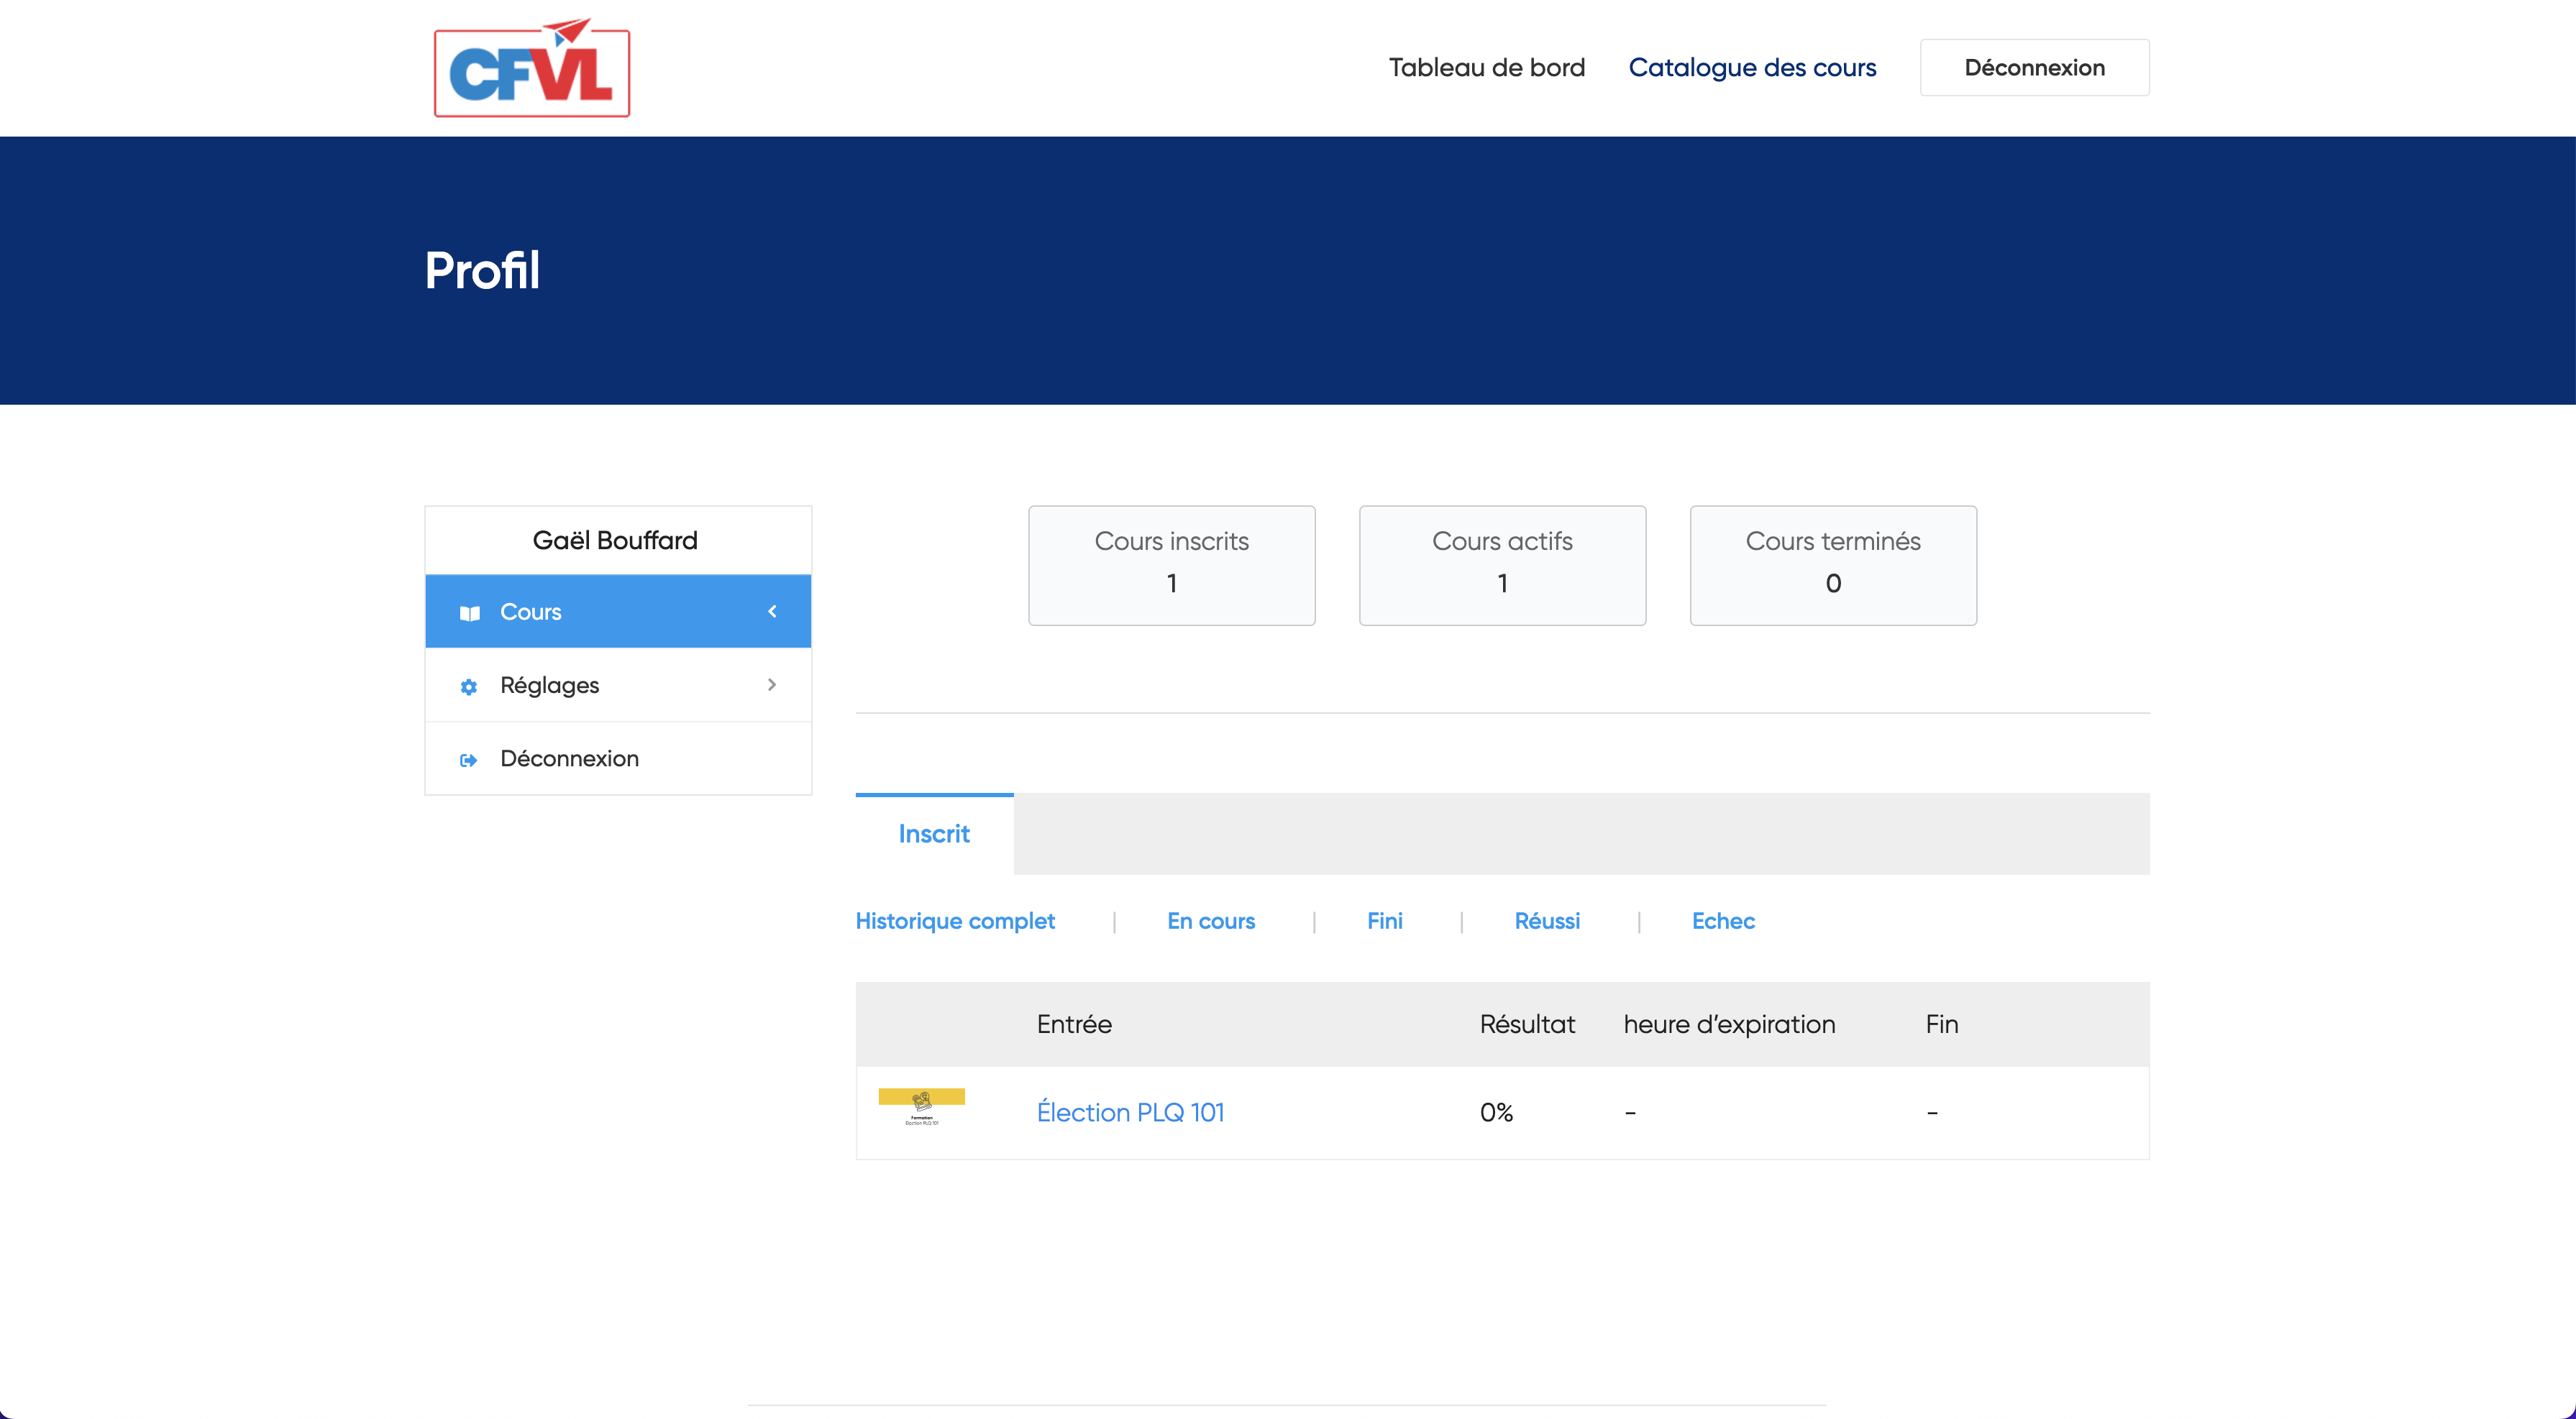Click the sign-out icon beside Déconnexion

468,761
